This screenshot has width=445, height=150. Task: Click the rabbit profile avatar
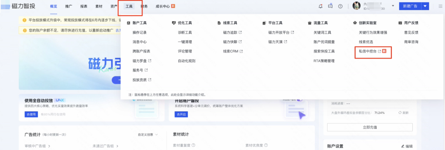(x=356, y=6)
